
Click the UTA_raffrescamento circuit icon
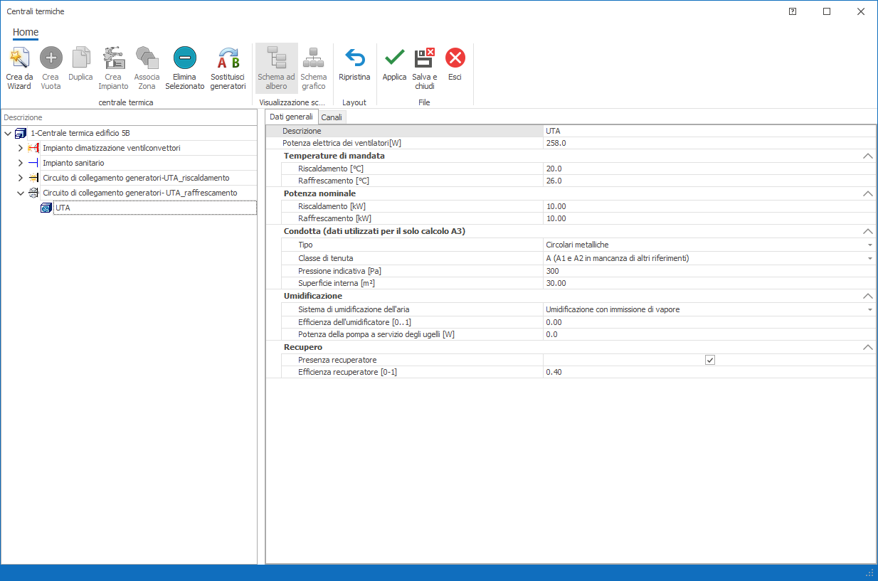click(33, 193)
